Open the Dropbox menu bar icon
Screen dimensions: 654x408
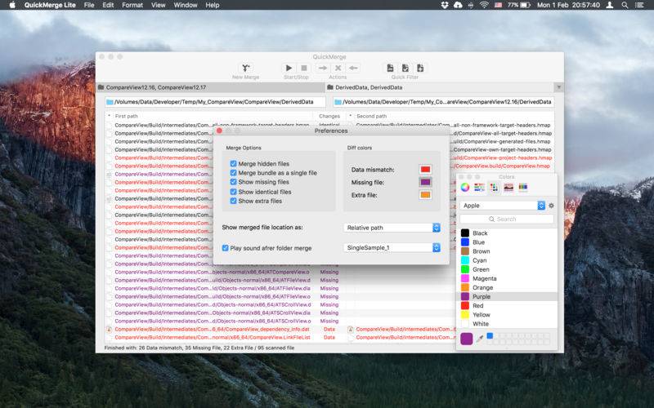pos(445,5)
